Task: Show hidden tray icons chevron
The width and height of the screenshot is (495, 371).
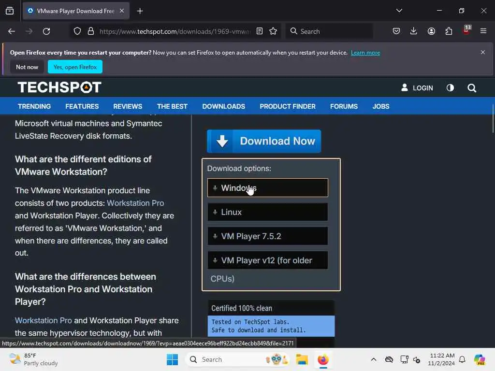Action: [x=374, y=359]
